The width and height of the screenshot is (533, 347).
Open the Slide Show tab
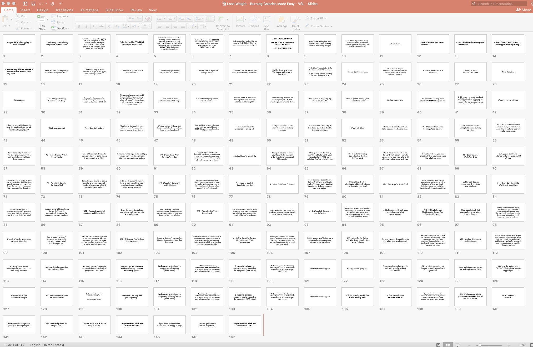pyautogui.click(x=114, y=10)
